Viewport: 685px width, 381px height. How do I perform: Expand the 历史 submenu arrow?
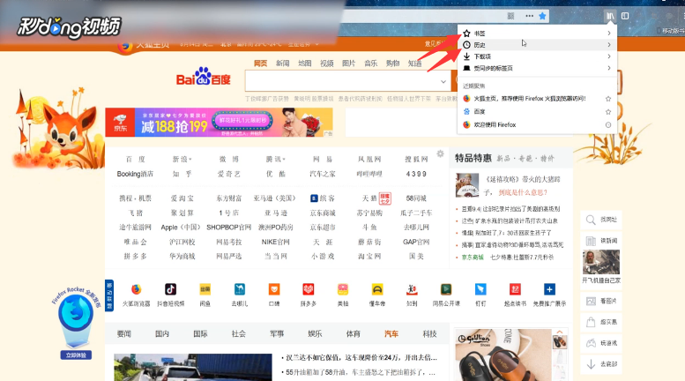tap(609, 45)
